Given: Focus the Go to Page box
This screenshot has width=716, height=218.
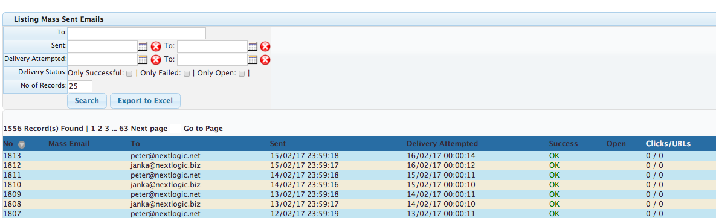Looking at the screenshot, I should [175, 129].
